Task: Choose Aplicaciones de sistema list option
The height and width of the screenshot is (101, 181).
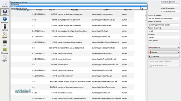Action: 79,8
